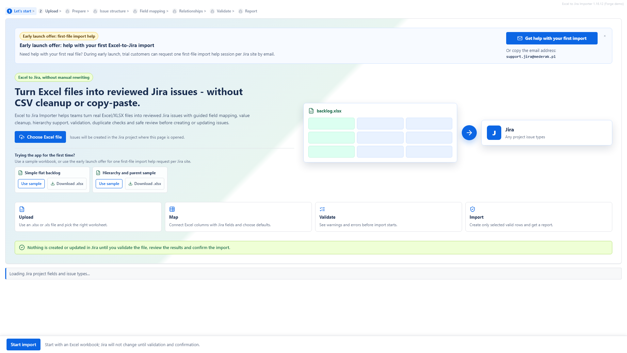Dismiss the early launch offer banner
The width and height of the screenshot is (627, 353).
pyautogui.click(x=605, y=36)
